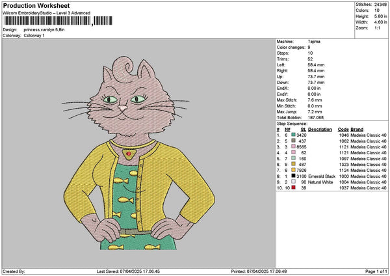Click the 'Code' column header
Viewport: 390px width, 276px height.
[x=343, y=130]
